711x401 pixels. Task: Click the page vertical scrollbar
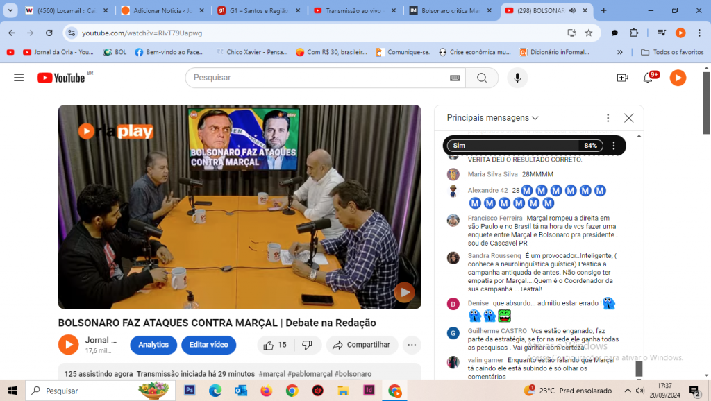pos(706,103)
